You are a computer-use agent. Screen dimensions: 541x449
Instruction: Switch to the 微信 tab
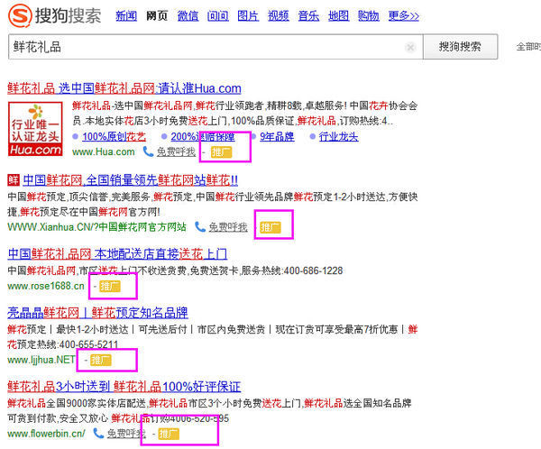point(188,16)
